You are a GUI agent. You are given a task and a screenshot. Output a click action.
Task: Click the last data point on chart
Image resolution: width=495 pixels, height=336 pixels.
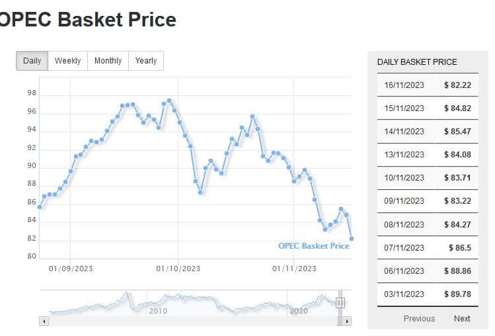tap(352, 239)
